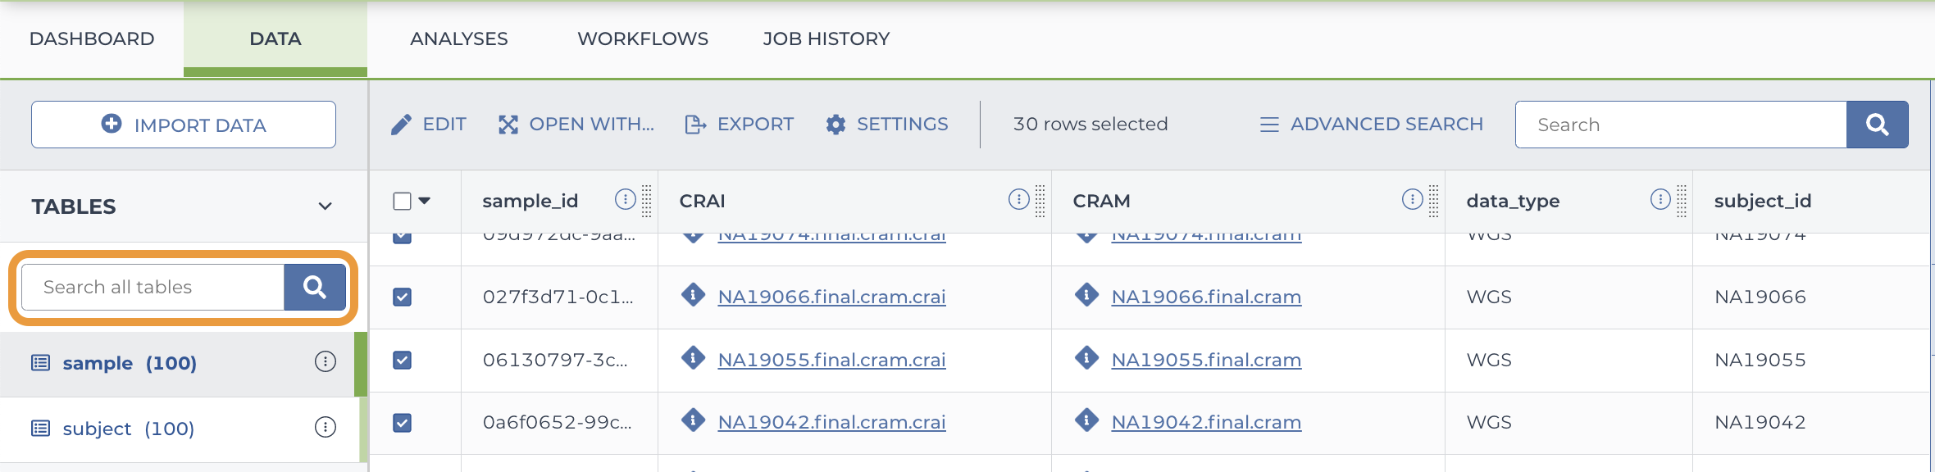Open the NA19055.final.cram link
The width and height of the screenshot is (1935, 472).
click(1206, 360)
